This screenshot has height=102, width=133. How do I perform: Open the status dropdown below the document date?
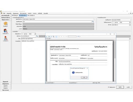(x=130, y=25)
